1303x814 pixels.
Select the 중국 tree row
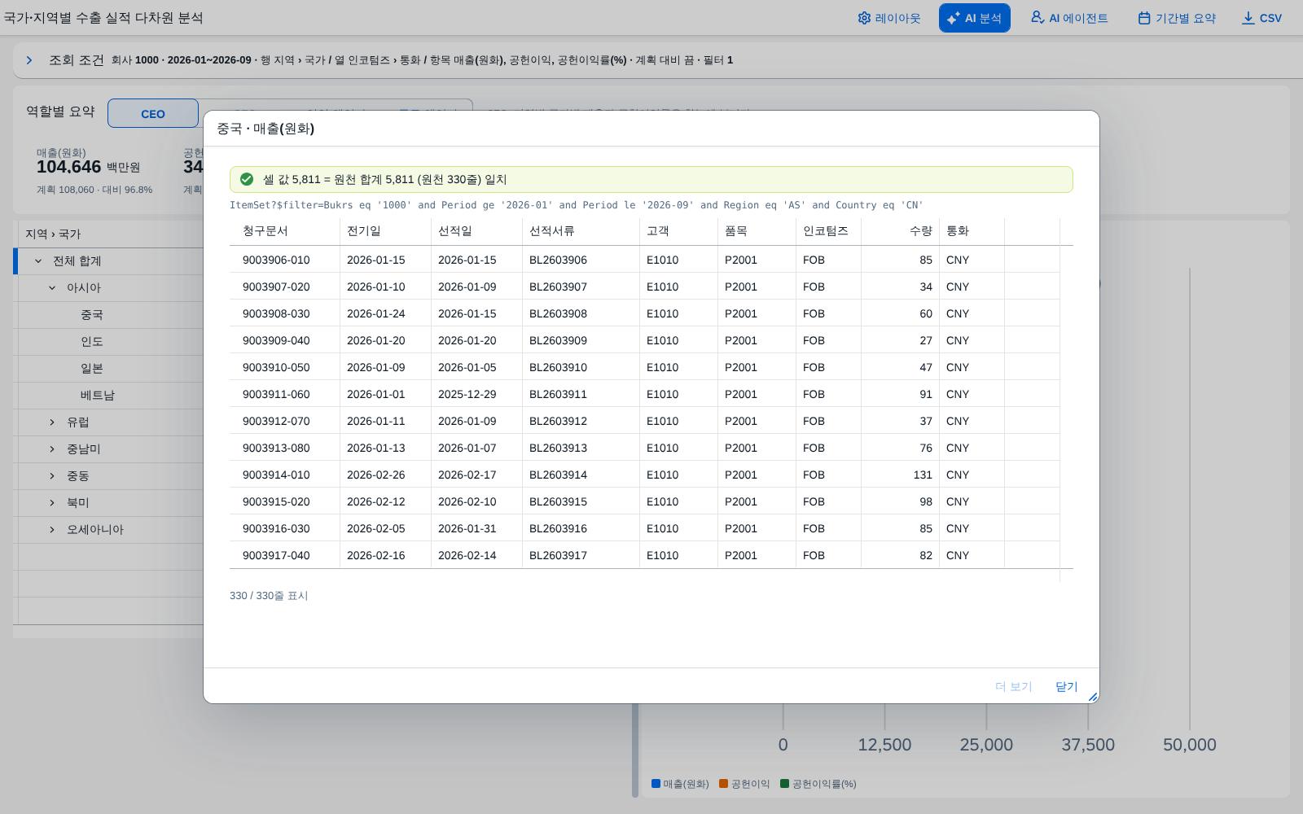click(x=108, y=315)
